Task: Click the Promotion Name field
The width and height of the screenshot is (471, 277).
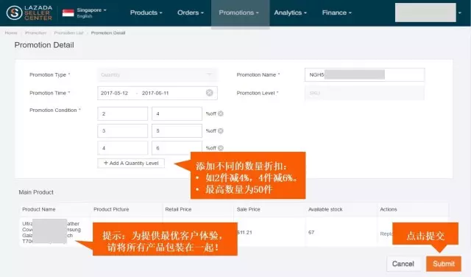Action: point(364,74)
